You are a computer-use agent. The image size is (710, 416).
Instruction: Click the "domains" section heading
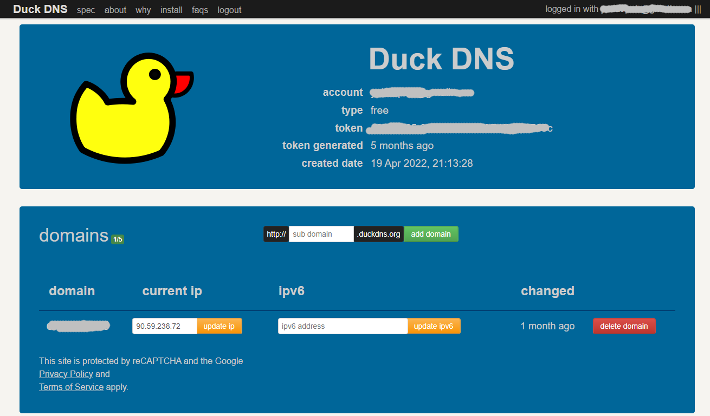(x=74, y=235)
